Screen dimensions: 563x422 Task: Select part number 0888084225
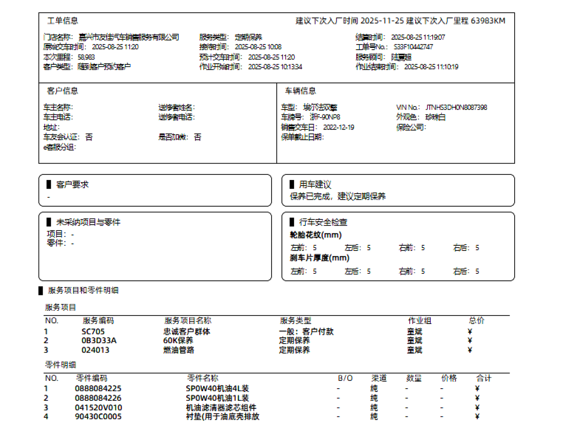pos(98,388)
